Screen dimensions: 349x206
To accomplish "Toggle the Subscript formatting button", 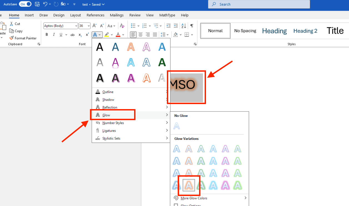I will pyautogui.click(x=80, y=35).
